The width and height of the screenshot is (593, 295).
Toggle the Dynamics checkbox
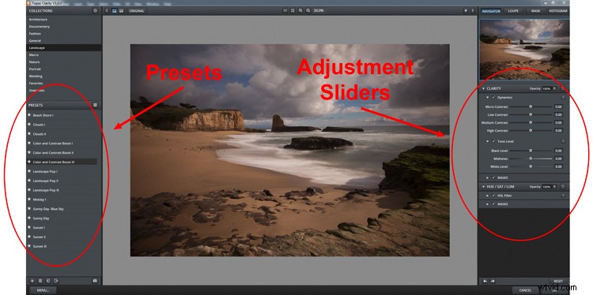pyautogui.click(x=493, y=97)
